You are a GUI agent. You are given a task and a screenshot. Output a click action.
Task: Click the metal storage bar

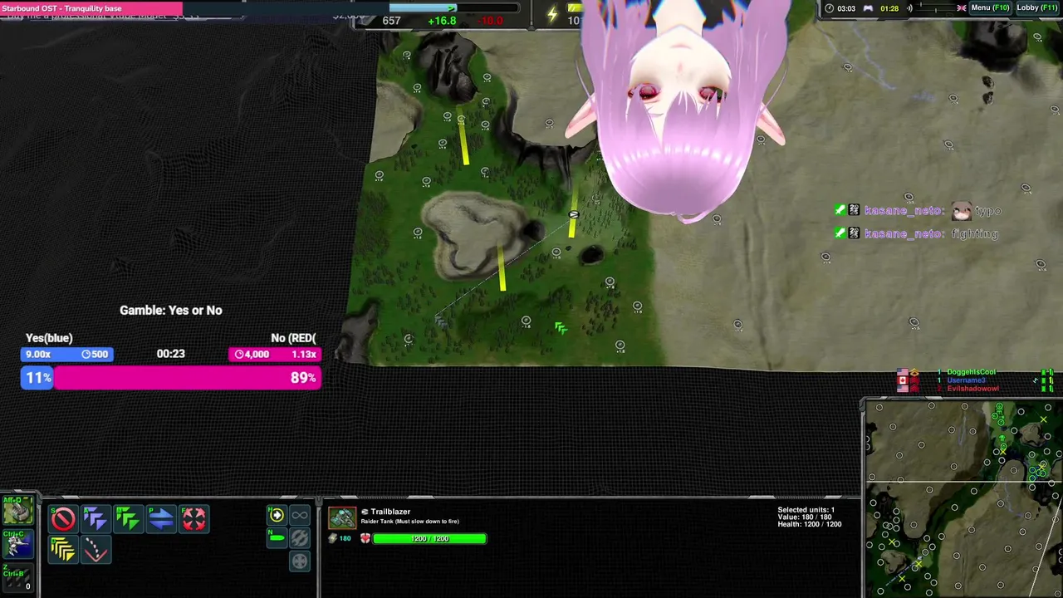(x=453, y=7)
